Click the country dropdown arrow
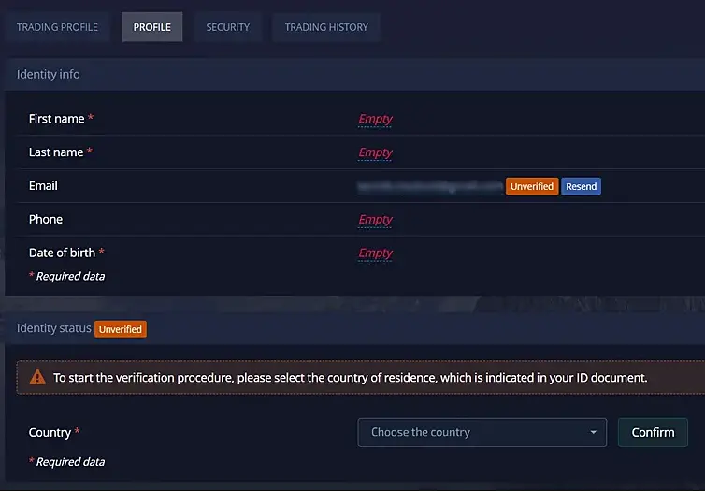Image resolution: width=705 pixels, height=491 pixels. coord(593,432)
